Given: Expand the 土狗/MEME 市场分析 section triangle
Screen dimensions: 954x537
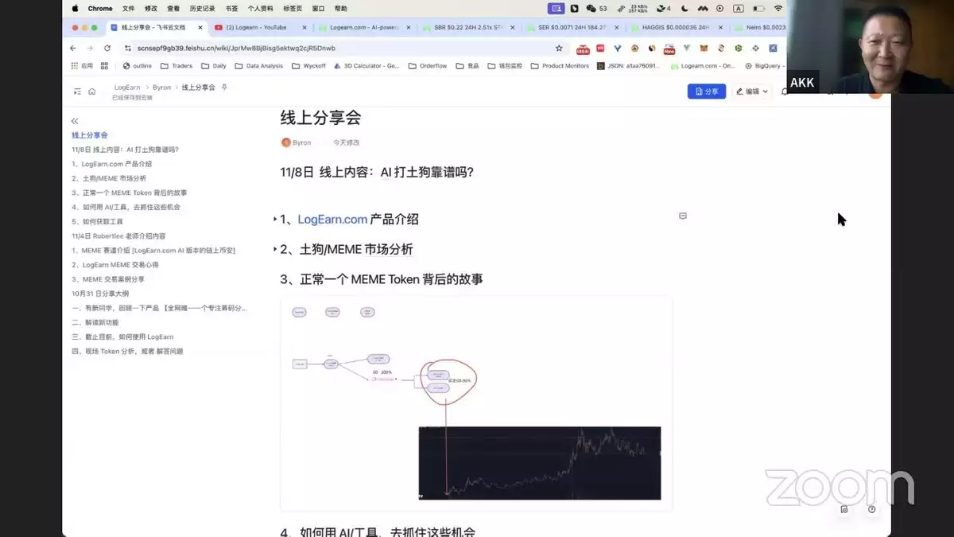Looking at the screenshot, I should point(275,249).
